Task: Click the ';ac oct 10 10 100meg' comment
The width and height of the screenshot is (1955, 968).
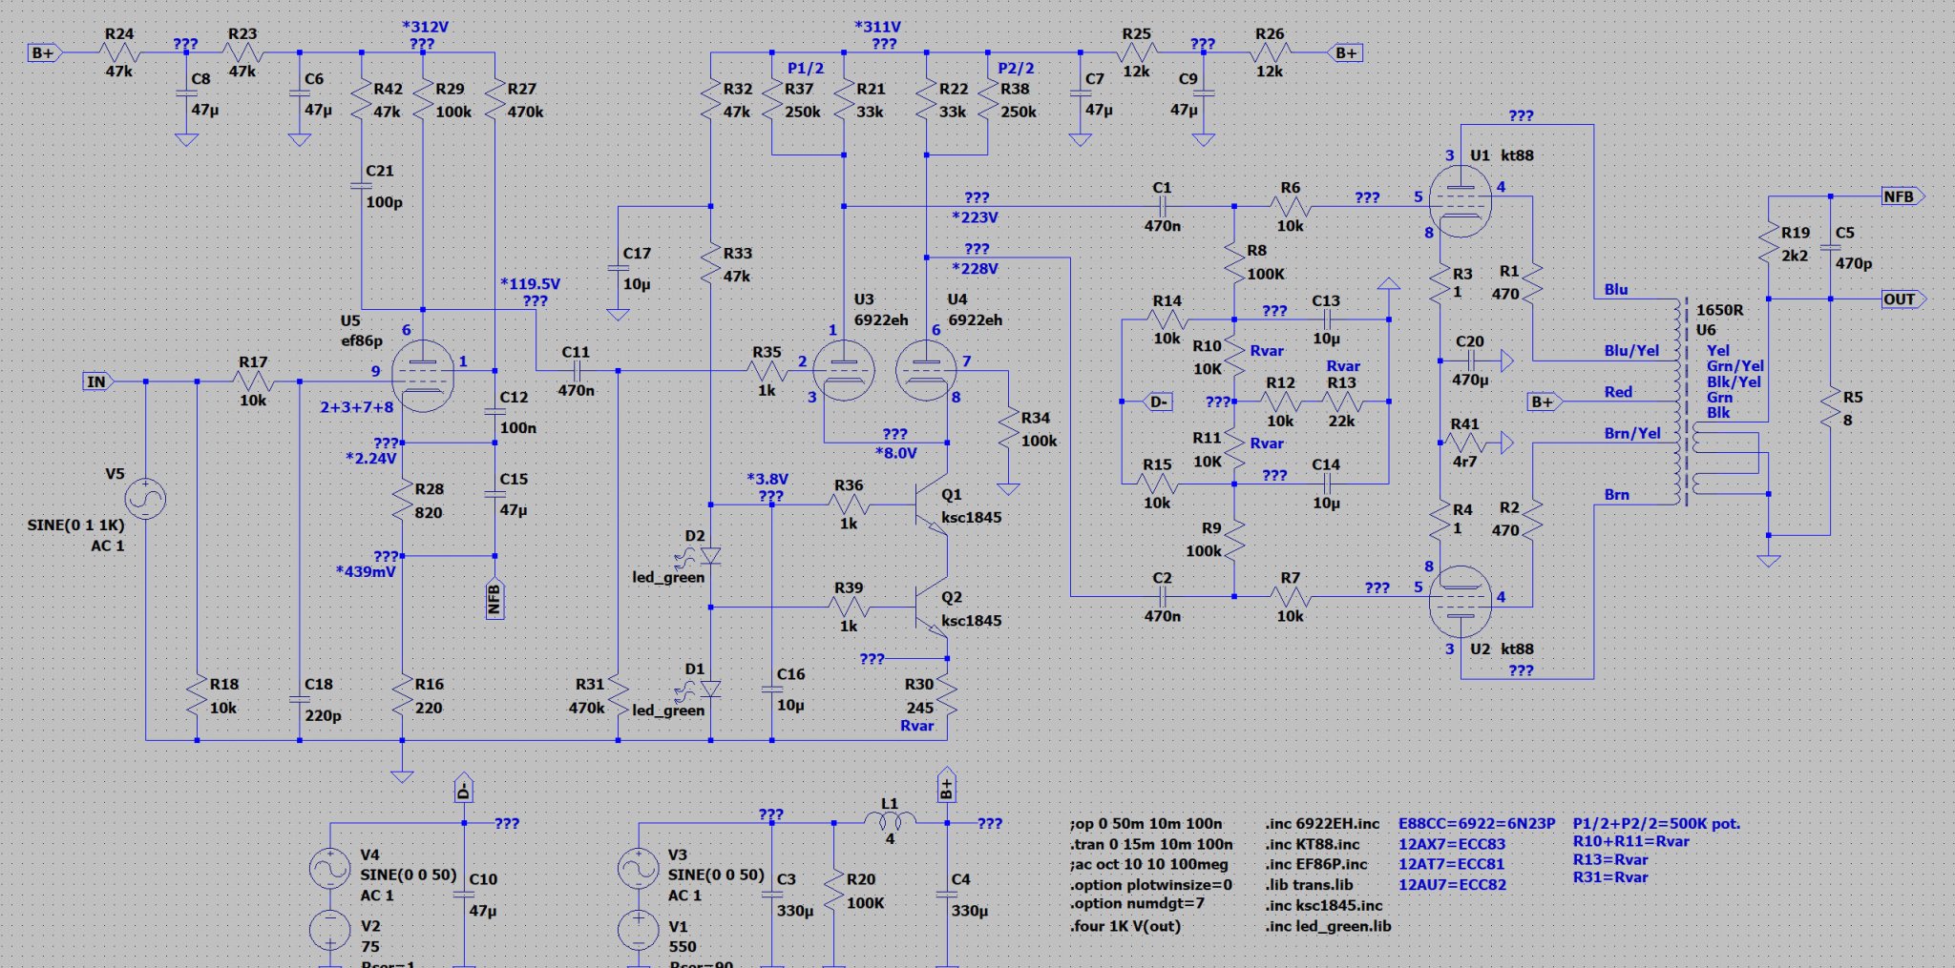Action: click(x=1148, y=864)
